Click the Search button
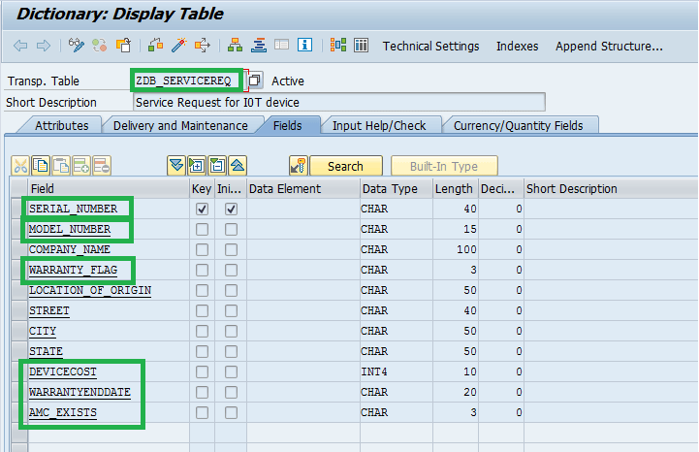 345,167
